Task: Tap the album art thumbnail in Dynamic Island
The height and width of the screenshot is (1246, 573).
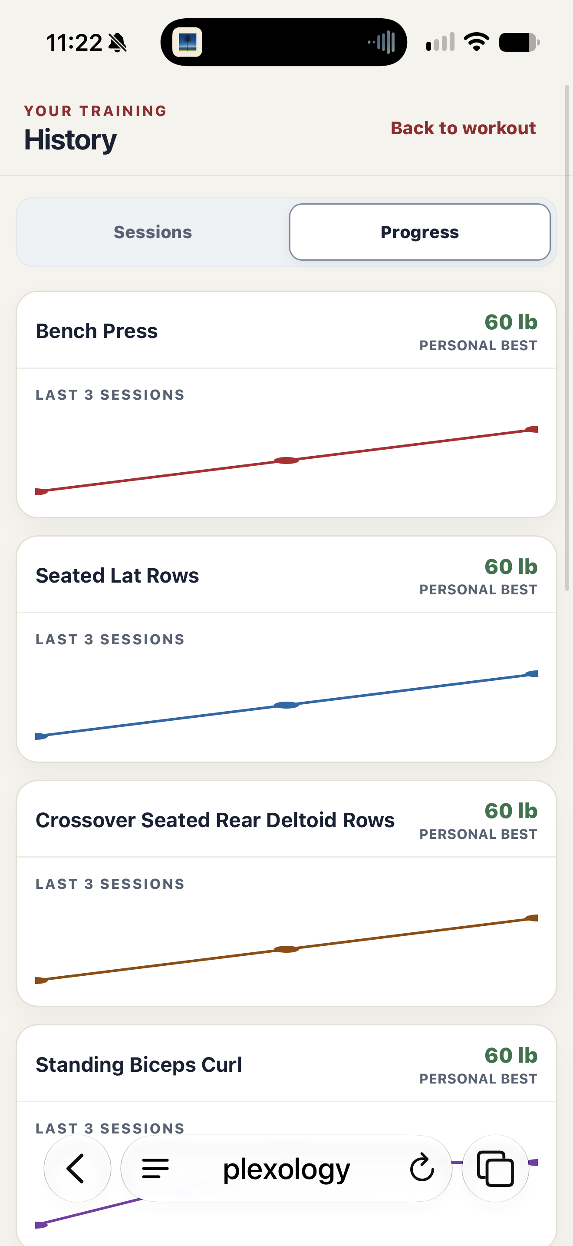Action: [x=188, y=42]
